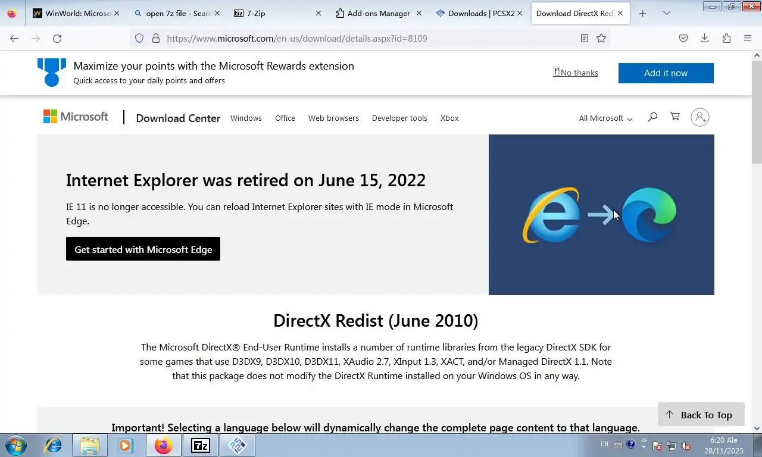Image resolution: width=762 pixels, height=457 pixels.
Task: Click the search magnifier on Microsoft header
Action: pyautogui.click(x=652, y=117)
